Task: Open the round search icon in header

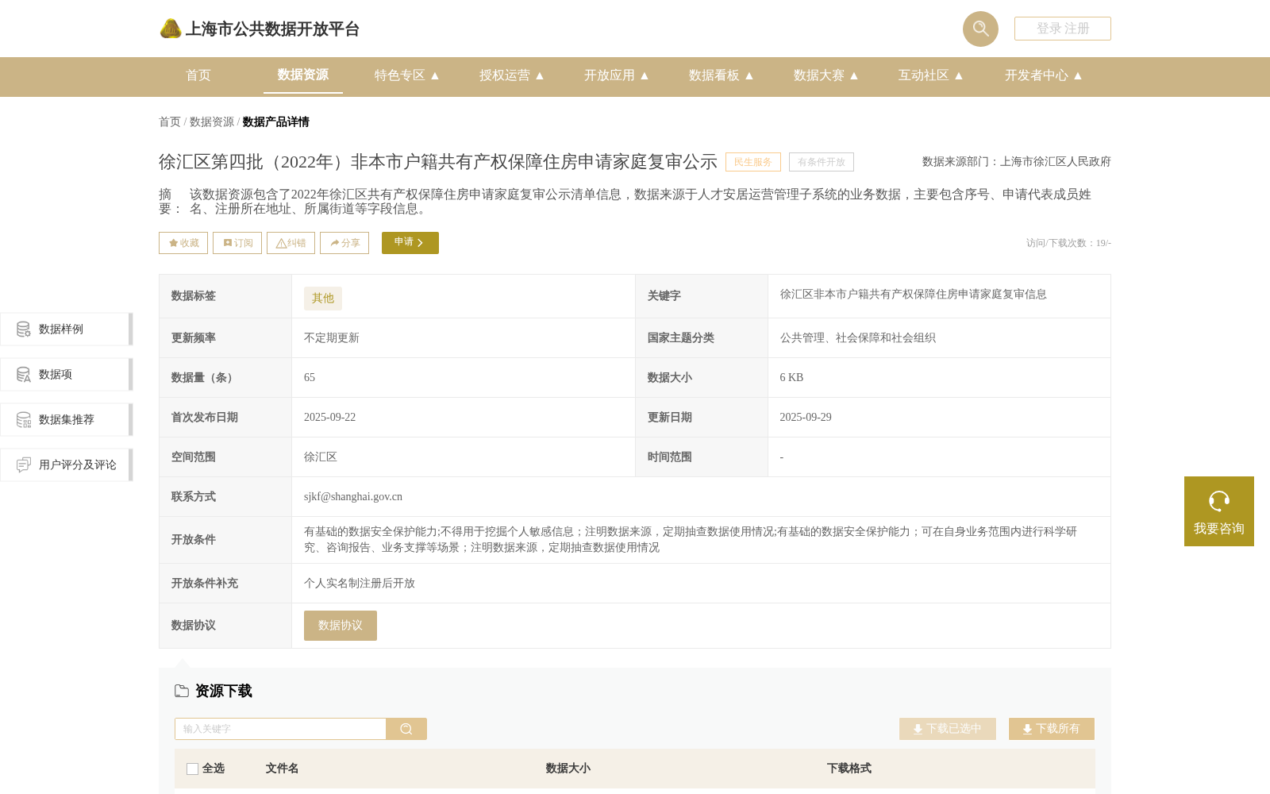Action: tap(980, 29)
